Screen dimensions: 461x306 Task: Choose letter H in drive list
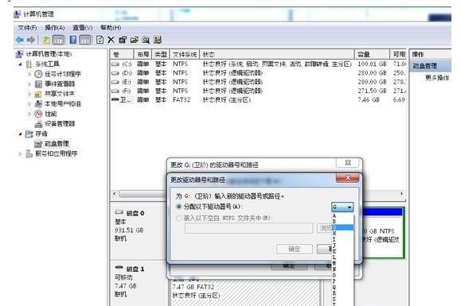[x=342, y=233]
